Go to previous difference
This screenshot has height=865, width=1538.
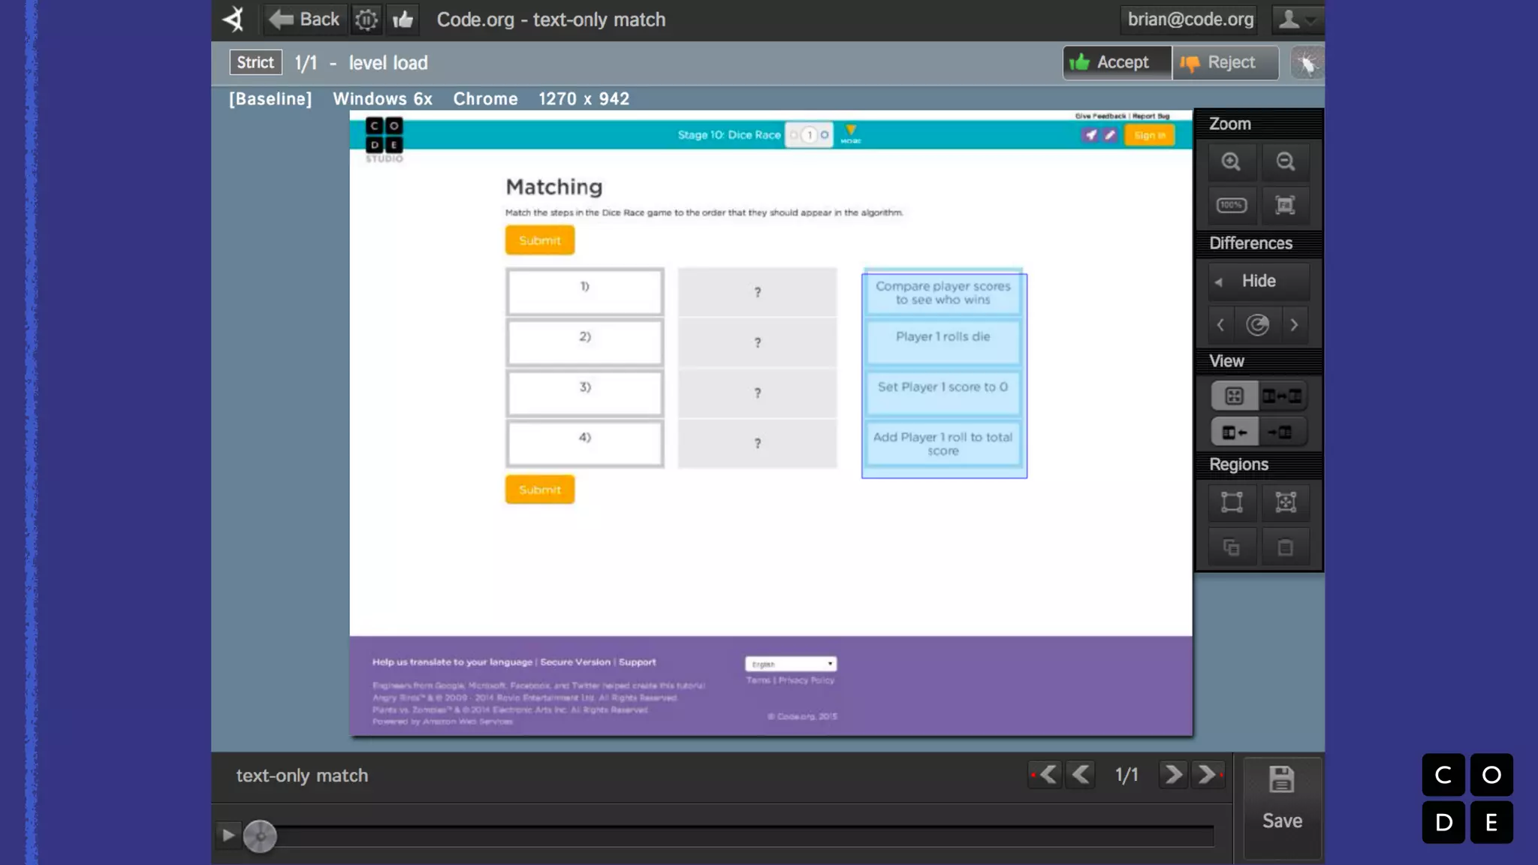point(1220,325)
